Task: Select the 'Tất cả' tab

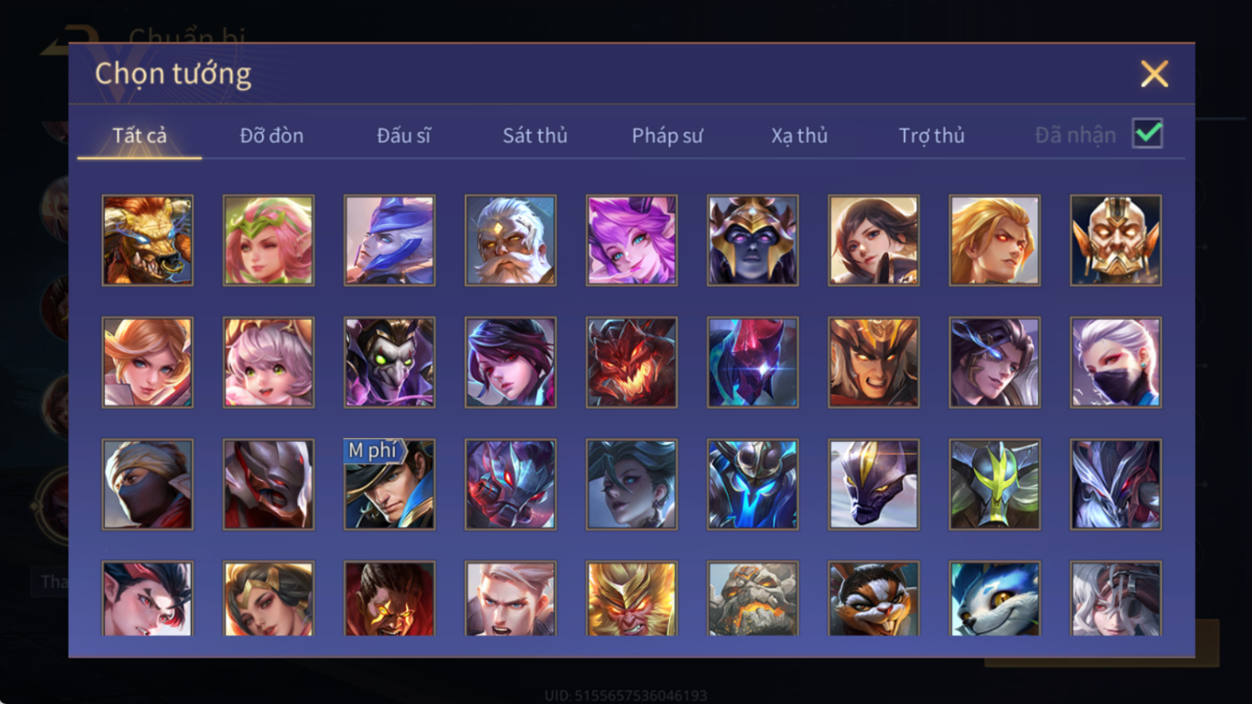Action: point(140,136)
